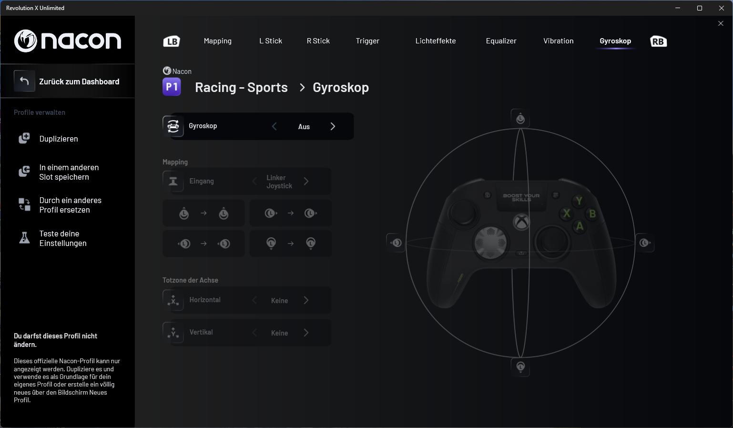Screen dimensions: 733x428
Task: Select the tilt-down gyro icon below controller
Action: coord(520,367)
